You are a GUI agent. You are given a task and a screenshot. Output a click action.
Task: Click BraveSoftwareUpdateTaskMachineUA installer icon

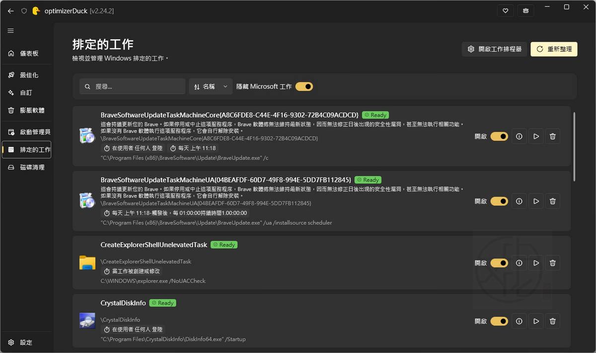coord(87,201)
